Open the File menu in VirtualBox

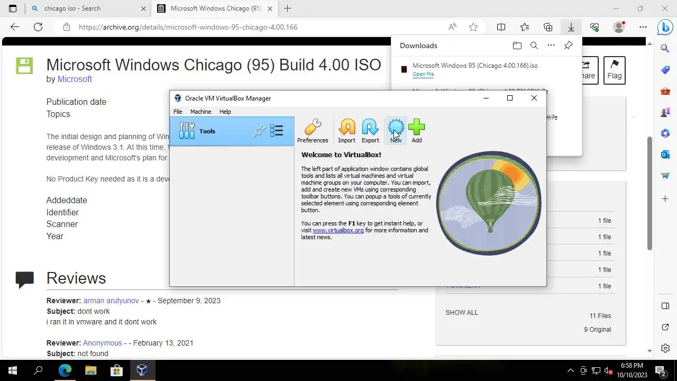coord(178,112)
